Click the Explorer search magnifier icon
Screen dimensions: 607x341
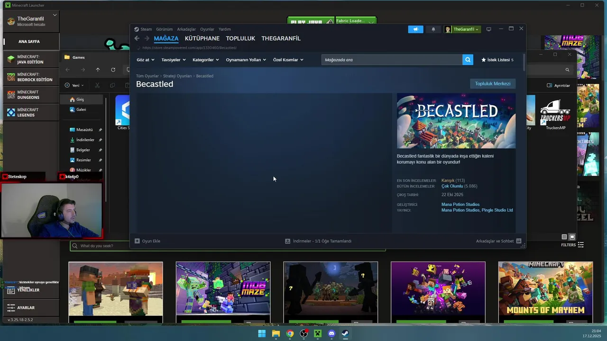click(567, 70)
